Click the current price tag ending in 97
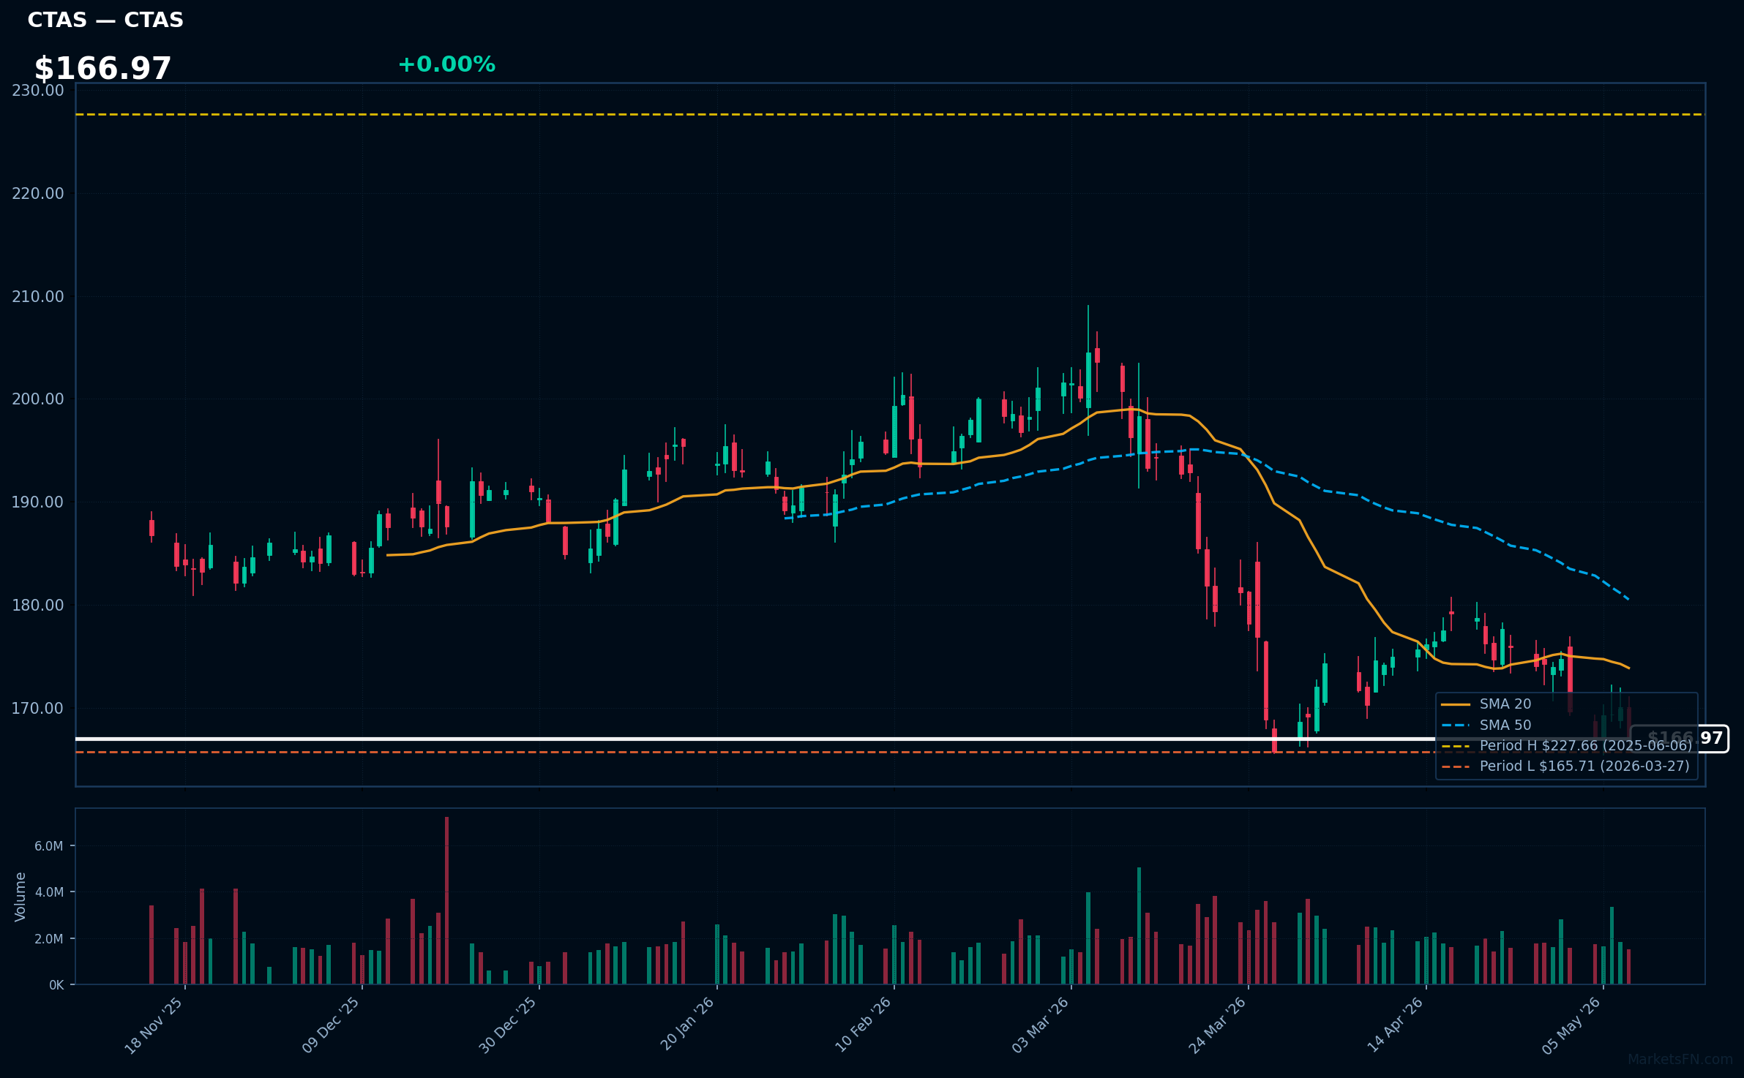The height and width of the screenshot is (1078, 1744). coord(1680,739)
